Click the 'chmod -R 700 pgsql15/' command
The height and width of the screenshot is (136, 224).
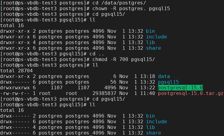coord(123,59)
